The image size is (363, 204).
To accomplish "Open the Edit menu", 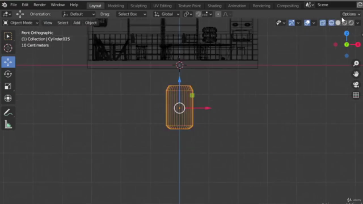I will pos(25,5).
